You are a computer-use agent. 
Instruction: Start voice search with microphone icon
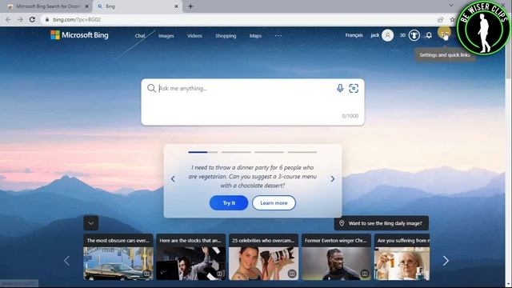340,88
